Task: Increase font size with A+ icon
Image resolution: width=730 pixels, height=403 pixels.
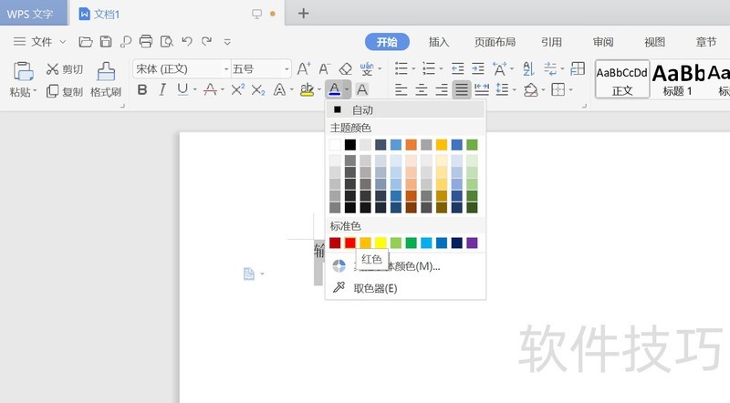Action: click(304, 69)
